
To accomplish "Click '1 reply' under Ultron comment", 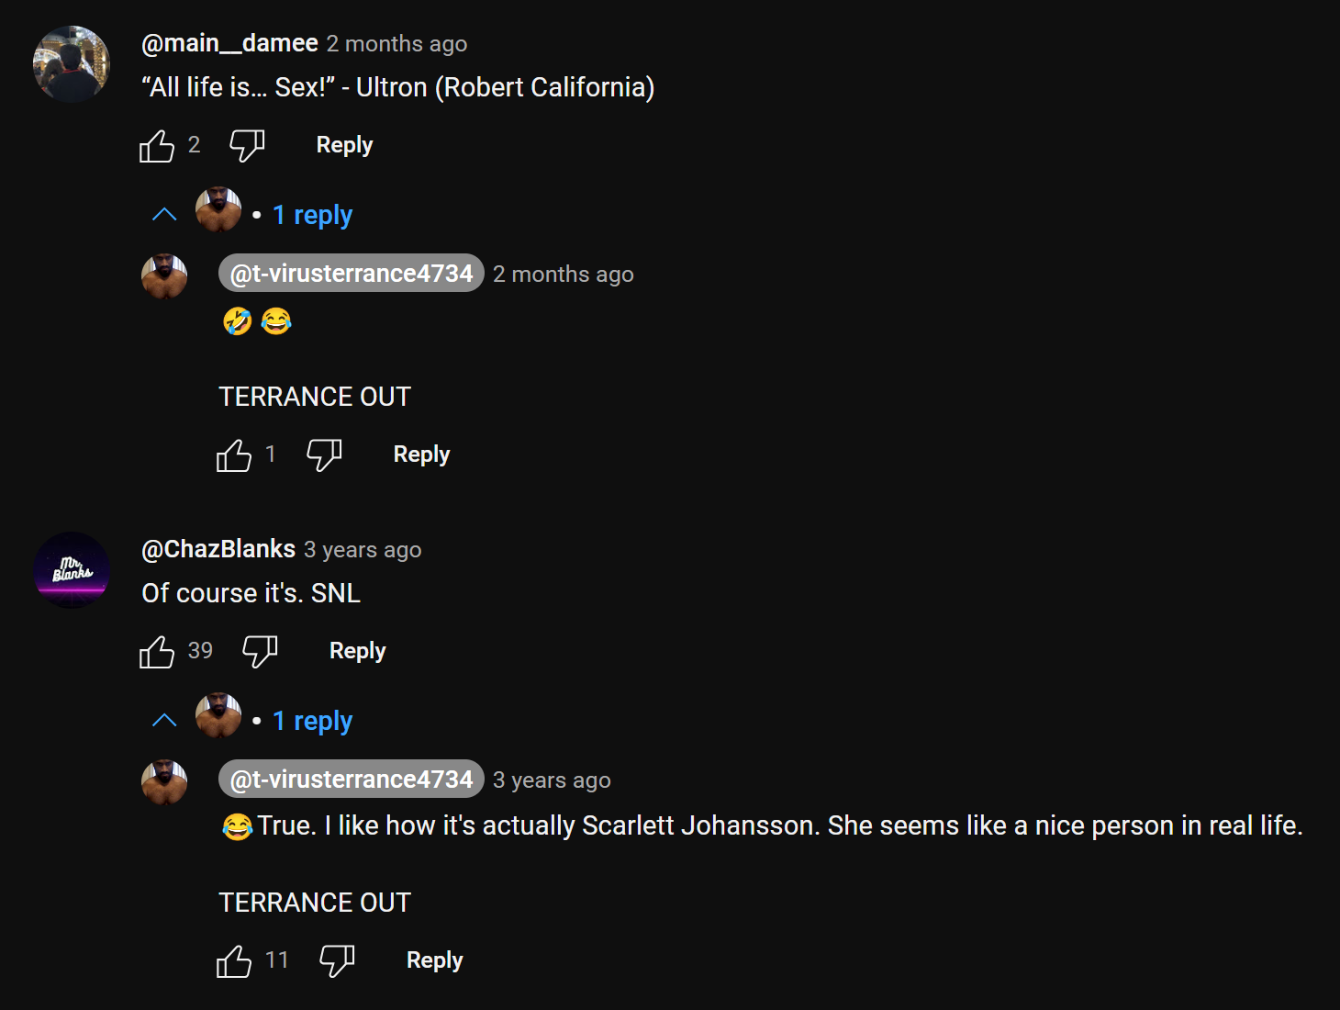I will (312, 215).
